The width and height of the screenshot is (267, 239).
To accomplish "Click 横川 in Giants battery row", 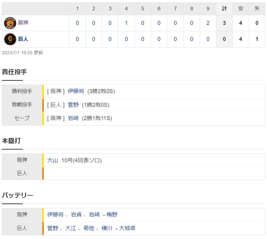I will (107, 228).
